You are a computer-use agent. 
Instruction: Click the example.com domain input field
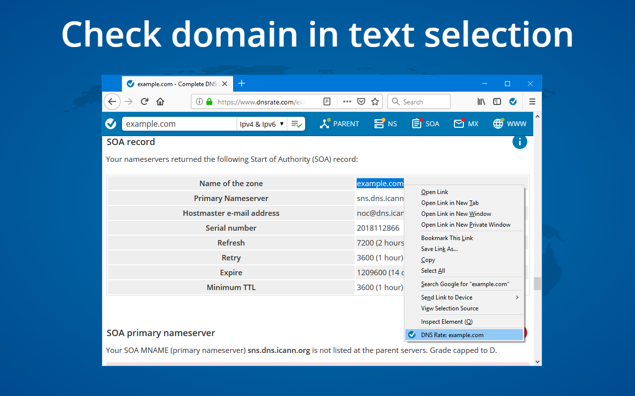(x=179, y=124)
